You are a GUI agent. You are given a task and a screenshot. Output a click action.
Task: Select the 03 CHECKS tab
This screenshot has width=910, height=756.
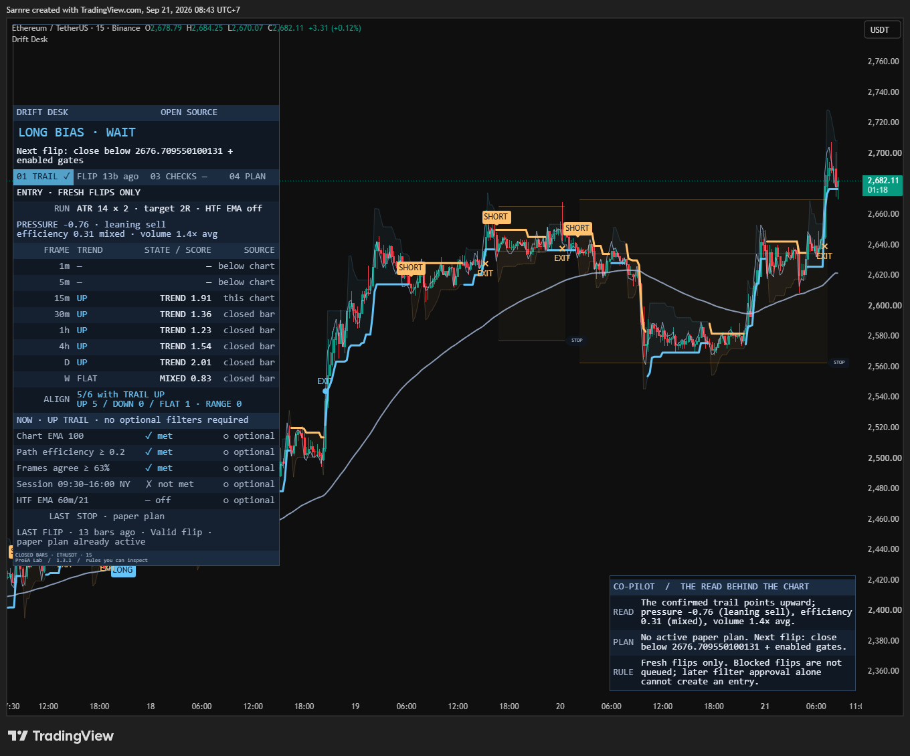coord(179,177)
